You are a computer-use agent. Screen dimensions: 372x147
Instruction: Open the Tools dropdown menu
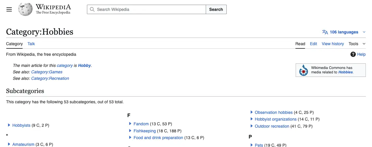click(x=357, y=44)
